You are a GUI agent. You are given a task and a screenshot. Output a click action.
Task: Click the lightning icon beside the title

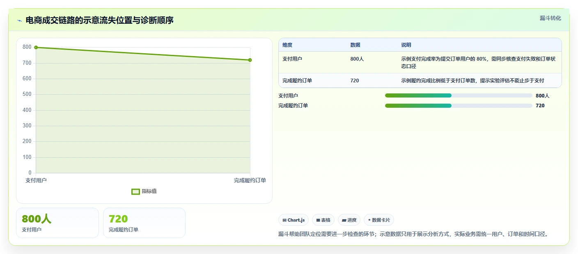click(19, 20)
